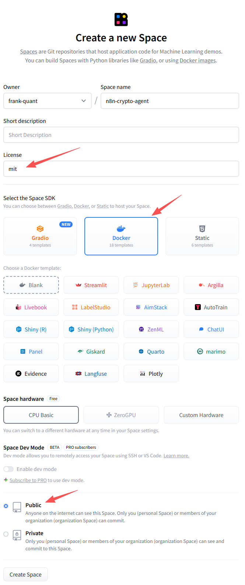
Task: Choose the Plotly template icon
Action: point(143,374)
